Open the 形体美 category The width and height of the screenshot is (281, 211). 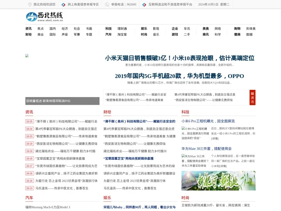point(251,29)
